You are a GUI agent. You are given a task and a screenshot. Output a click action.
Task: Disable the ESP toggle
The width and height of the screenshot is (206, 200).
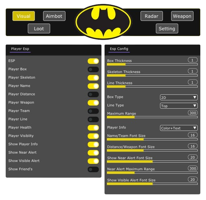pyautogui.click(x=93, y=61)
